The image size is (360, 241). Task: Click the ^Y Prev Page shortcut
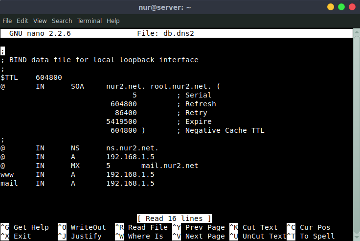coord(199,227)
